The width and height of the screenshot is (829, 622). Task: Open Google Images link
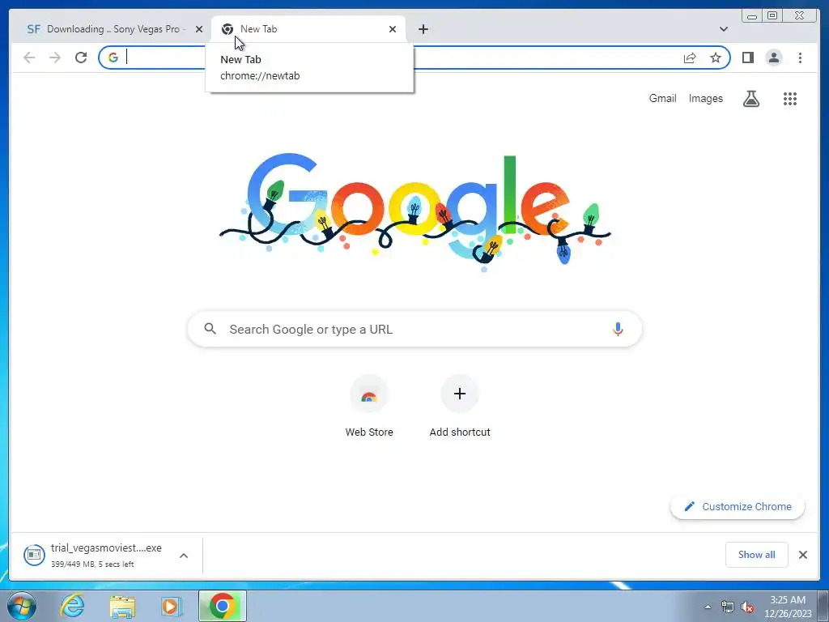coord(705,98)
